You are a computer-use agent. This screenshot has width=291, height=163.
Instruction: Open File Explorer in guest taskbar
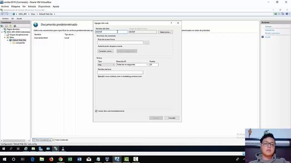pos(33,149)
